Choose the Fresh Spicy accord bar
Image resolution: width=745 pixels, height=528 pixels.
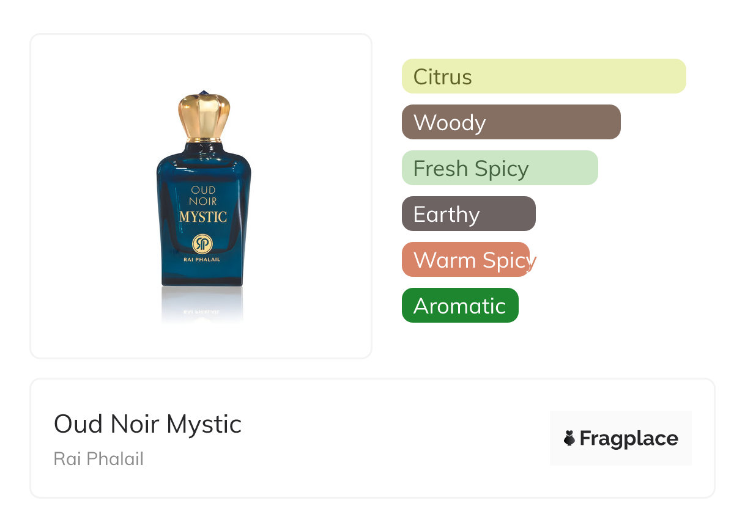(499, 168)
